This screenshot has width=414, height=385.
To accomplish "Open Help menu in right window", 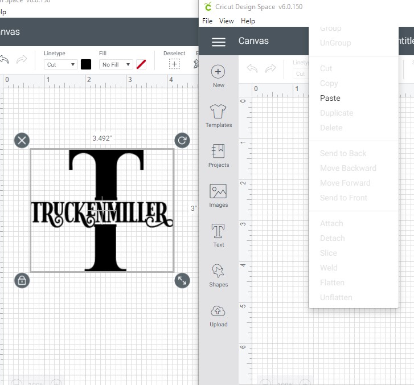I will [x=248, y=21].
